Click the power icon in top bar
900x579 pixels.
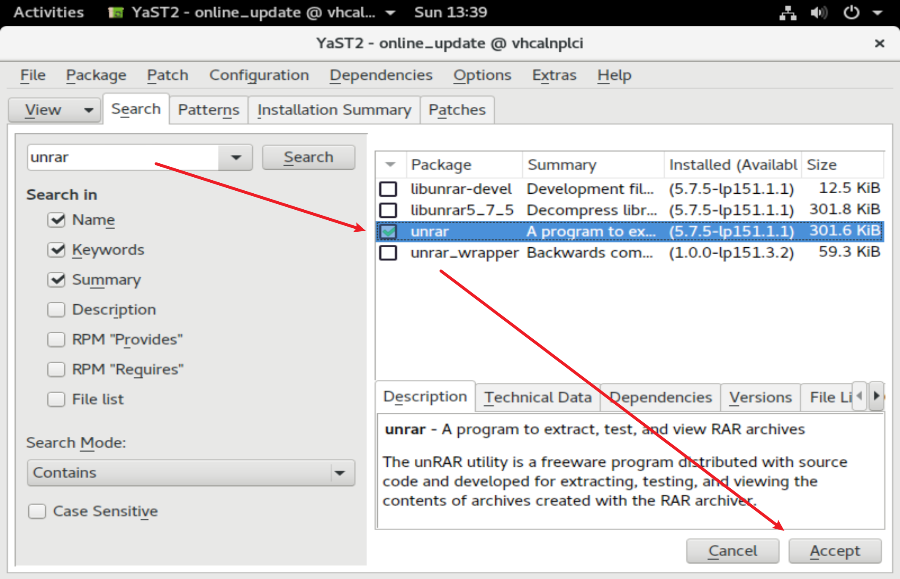[851, 13]
